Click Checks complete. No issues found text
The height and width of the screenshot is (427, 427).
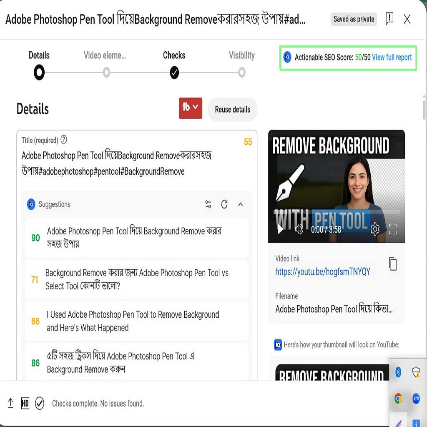click(x=98, y=403)
